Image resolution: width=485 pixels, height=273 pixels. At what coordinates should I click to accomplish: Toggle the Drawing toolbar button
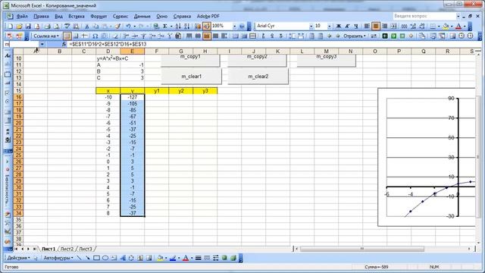[207, 27]
